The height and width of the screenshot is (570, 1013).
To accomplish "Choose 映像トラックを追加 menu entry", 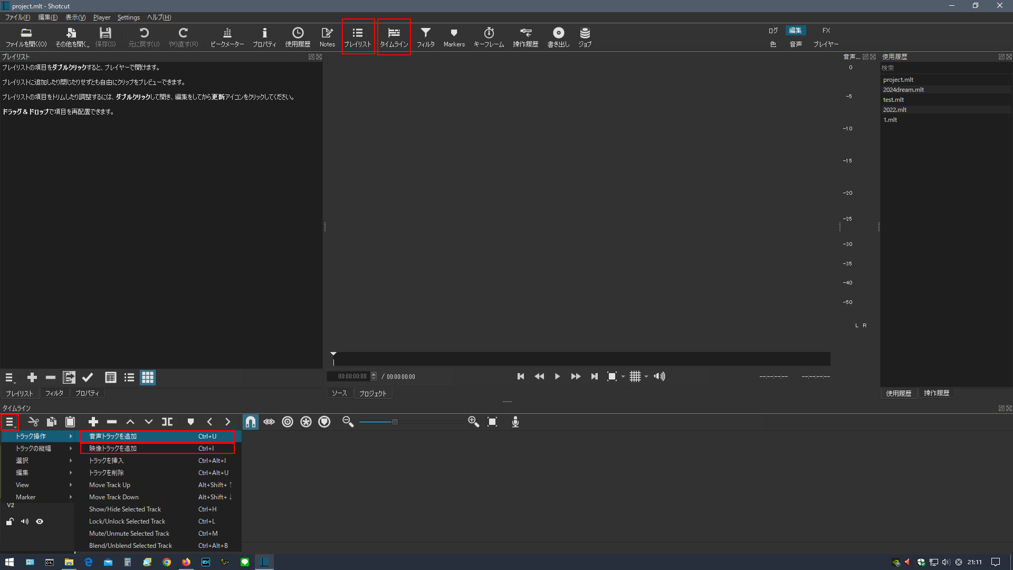I will (158, 449).
